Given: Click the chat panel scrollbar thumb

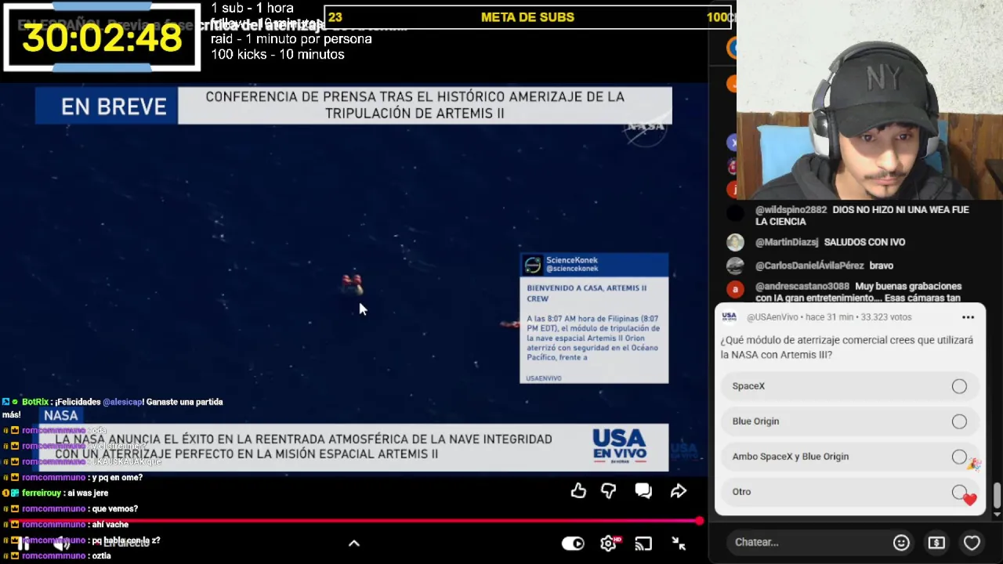Looking at the screenshot, I should click(997, 495).
